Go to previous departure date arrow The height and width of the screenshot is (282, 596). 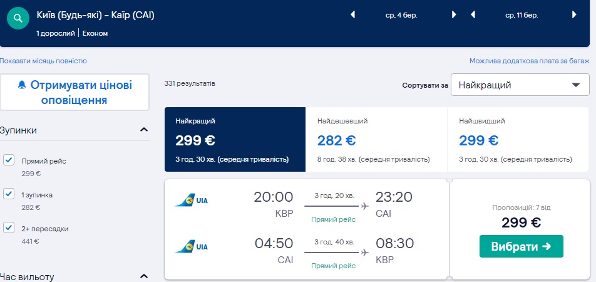click(352, 15)
